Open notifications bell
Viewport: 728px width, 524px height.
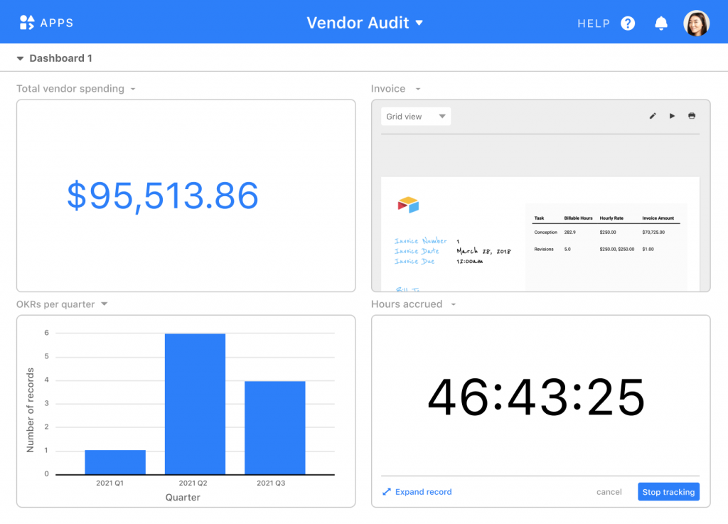point(661,23)
